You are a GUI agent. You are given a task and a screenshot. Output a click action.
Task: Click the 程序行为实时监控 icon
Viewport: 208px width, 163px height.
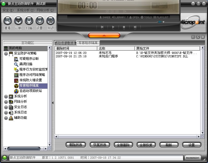(x=16, y=70)
